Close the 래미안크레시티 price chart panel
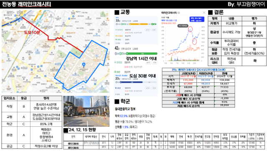Screen dimensions: 267x151 (x=204, y=13)
